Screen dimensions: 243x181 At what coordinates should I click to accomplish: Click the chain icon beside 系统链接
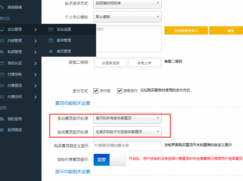point(2,7)
